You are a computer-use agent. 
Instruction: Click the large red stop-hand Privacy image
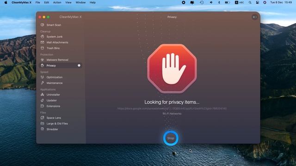pyautogui.click(x=172, y=69)
